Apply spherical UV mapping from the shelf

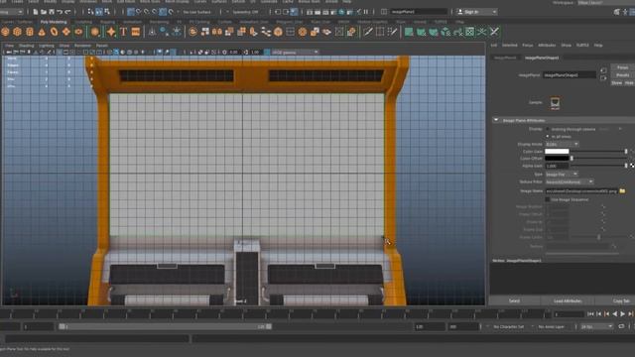coord(434,32)
